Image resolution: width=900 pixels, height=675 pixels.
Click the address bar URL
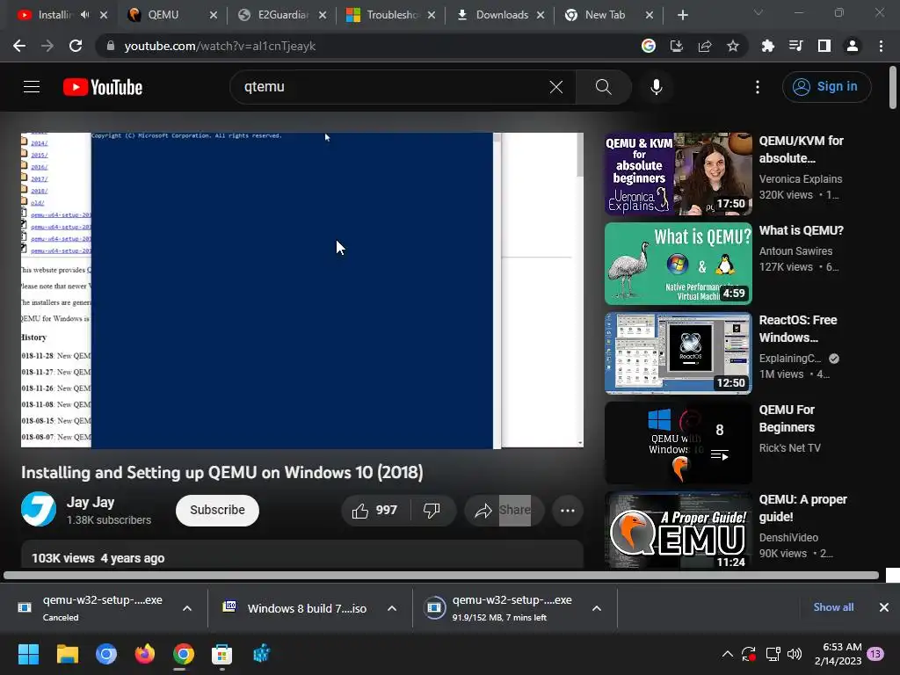[x=220, y=46]
